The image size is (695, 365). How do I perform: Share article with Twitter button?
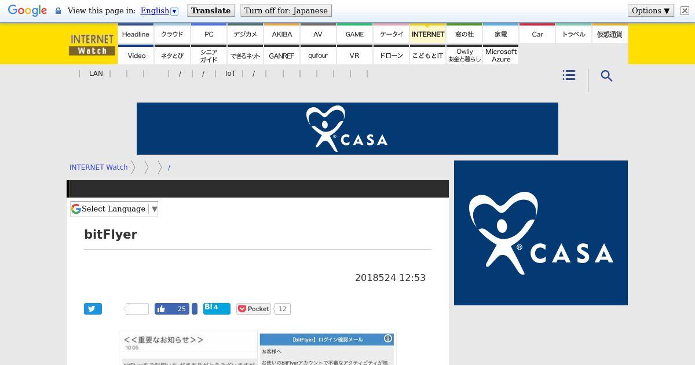(x=93, y=309)
